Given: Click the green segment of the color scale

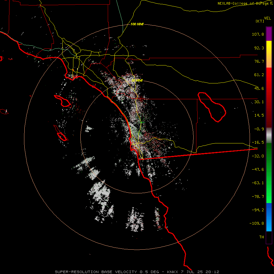Looking at the screenshot, I should 269,173.
